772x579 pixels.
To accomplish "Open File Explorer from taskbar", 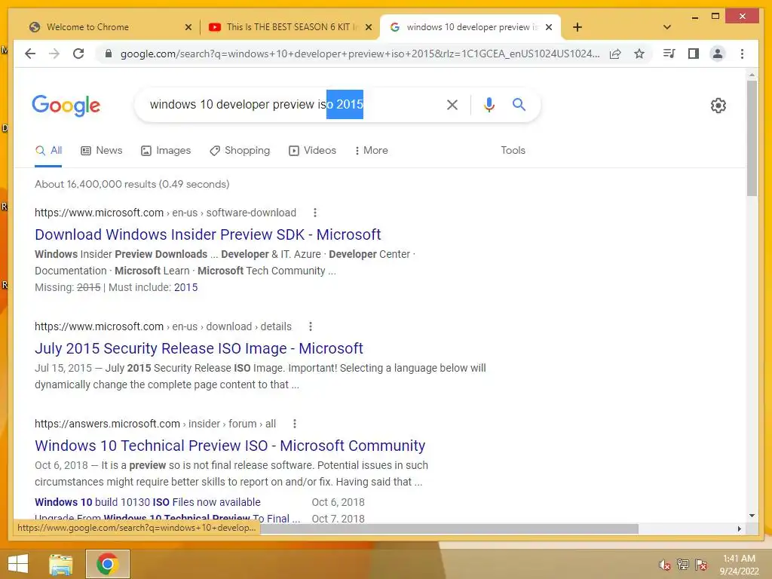I will coord(61,564).
